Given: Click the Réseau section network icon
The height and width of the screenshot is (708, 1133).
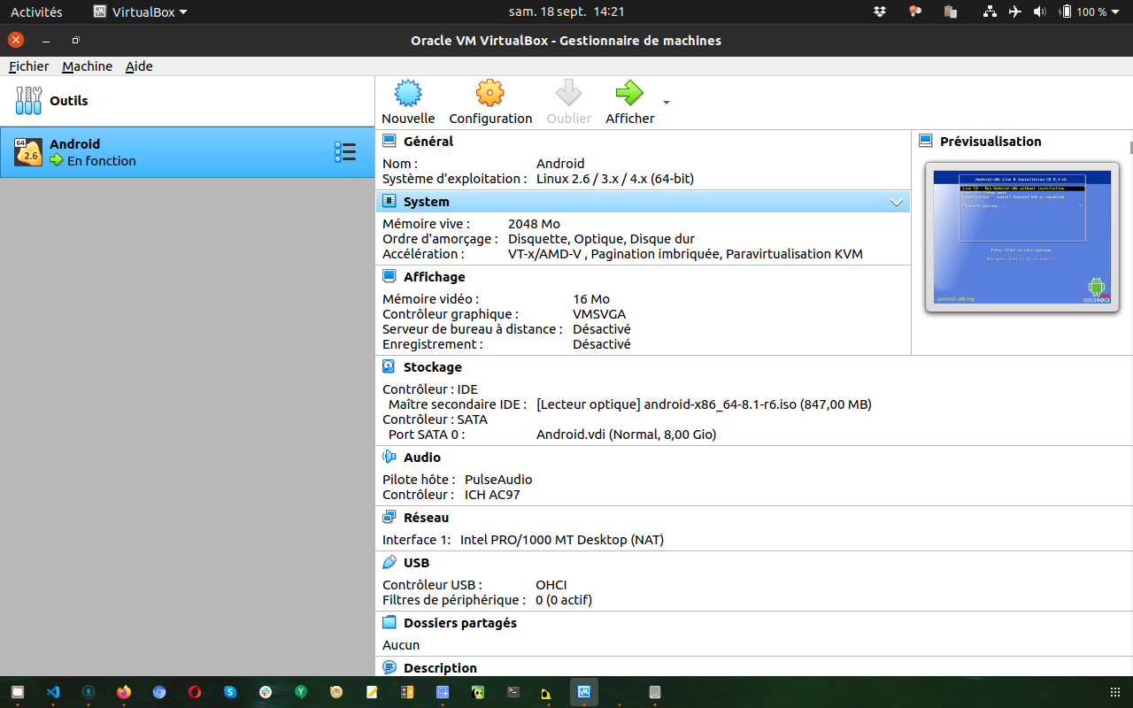Looking at the screenshot, I should (389, 517).
